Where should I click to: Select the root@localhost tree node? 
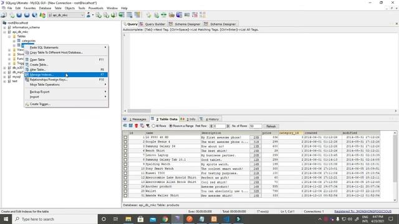pyautogui.click(x=18, y=23)
